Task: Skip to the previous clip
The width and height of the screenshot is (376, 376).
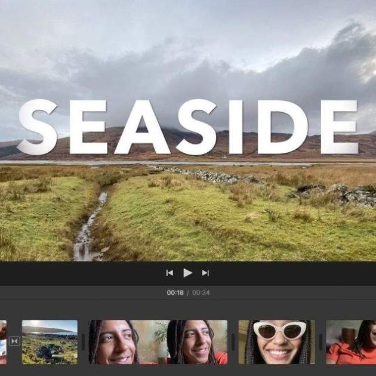Action: click(x=169, y=273)
